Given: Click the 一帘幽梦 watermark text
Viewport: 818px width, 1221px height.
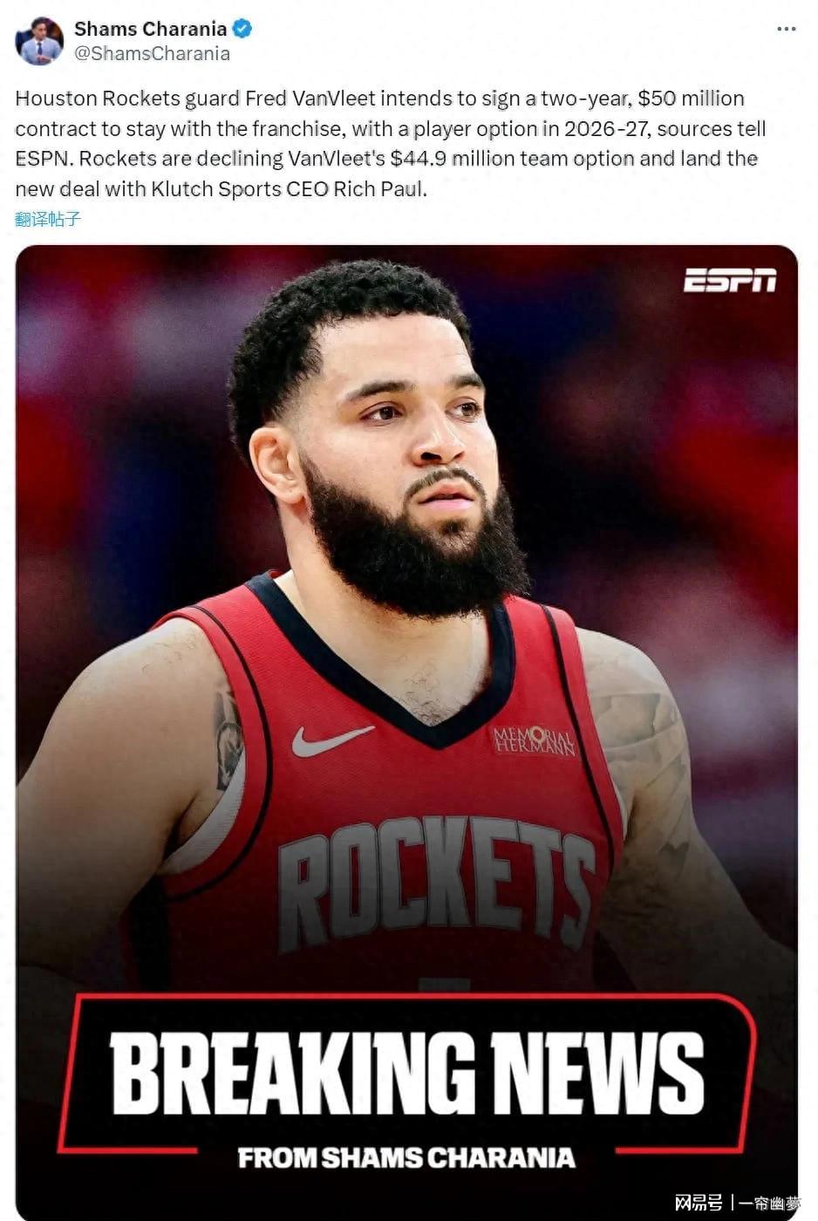Looking at the screenshot, I should [x=768, y=1204].
